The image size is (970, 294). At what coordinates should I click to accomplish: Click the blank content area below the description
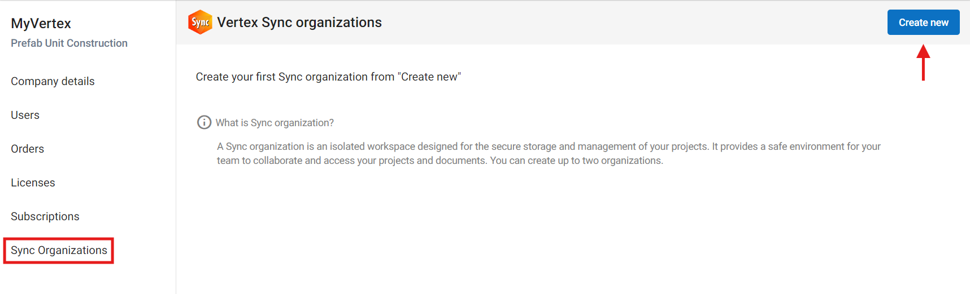[565, 231]
